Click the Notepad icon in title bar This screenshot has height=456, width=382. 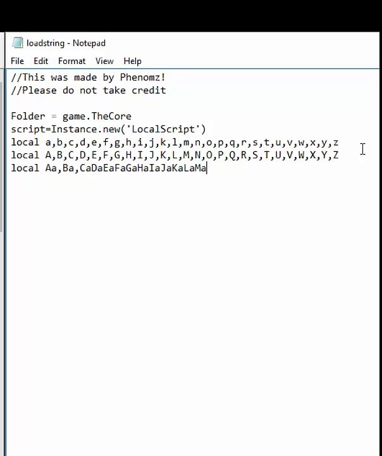click(x=18, y=43)
